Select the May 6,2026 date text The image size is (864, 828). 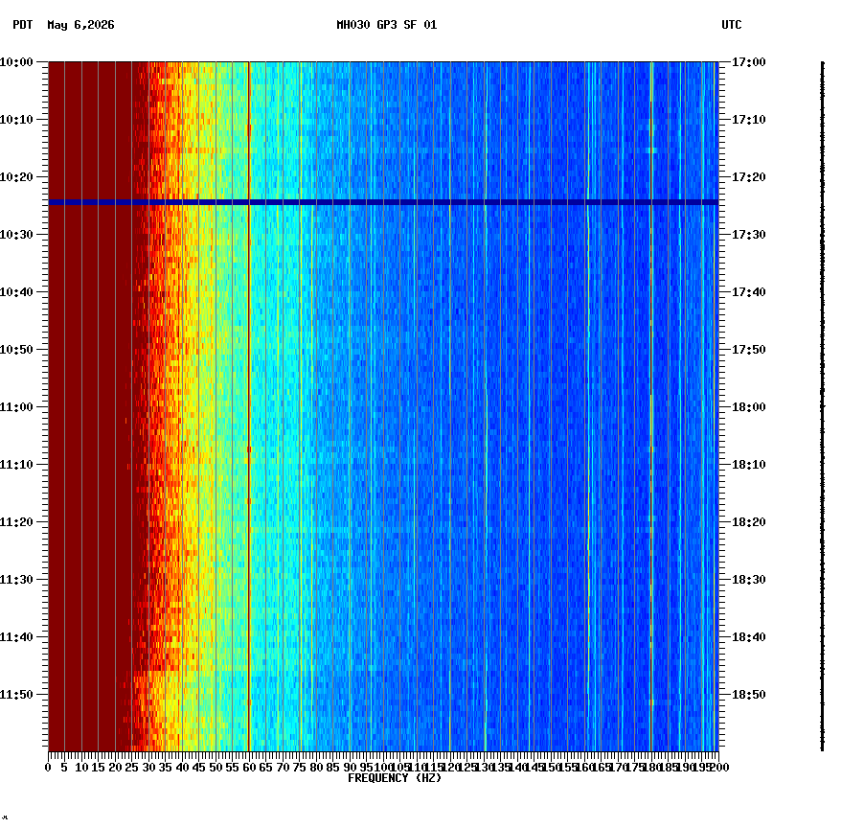click(80, 25)
